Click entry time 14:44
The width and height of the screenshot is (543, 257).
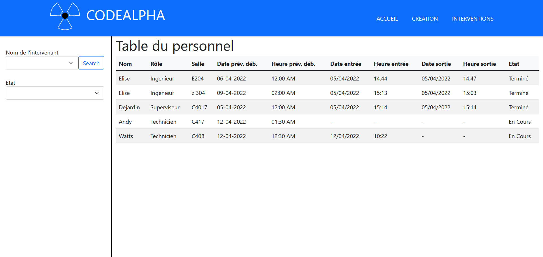pyautogui.click(x=380, y=79)
